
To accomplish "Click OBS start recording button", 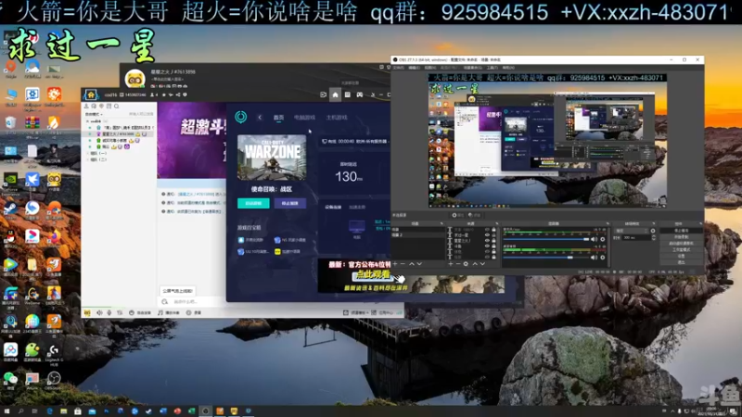I will click(681, 237).
